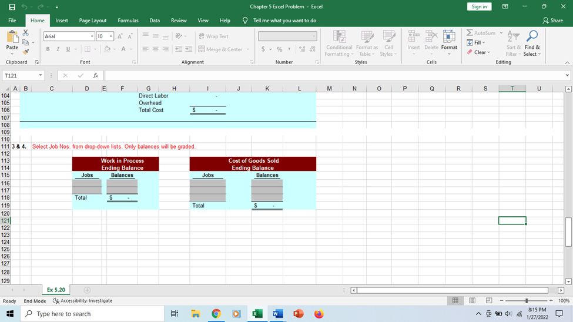Click Accessibility: Investigate in status bar

pyautogui.click(x=83, y=301)
